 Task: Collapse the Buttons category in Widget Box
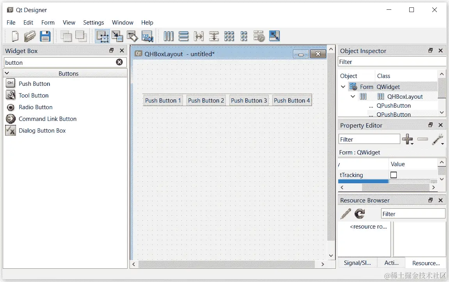pyautogui.click(x=7, y=73)
